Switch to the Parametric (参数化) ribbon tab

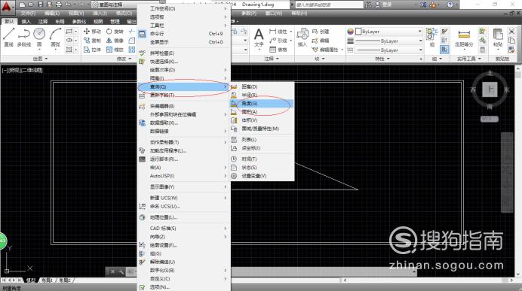79,22
